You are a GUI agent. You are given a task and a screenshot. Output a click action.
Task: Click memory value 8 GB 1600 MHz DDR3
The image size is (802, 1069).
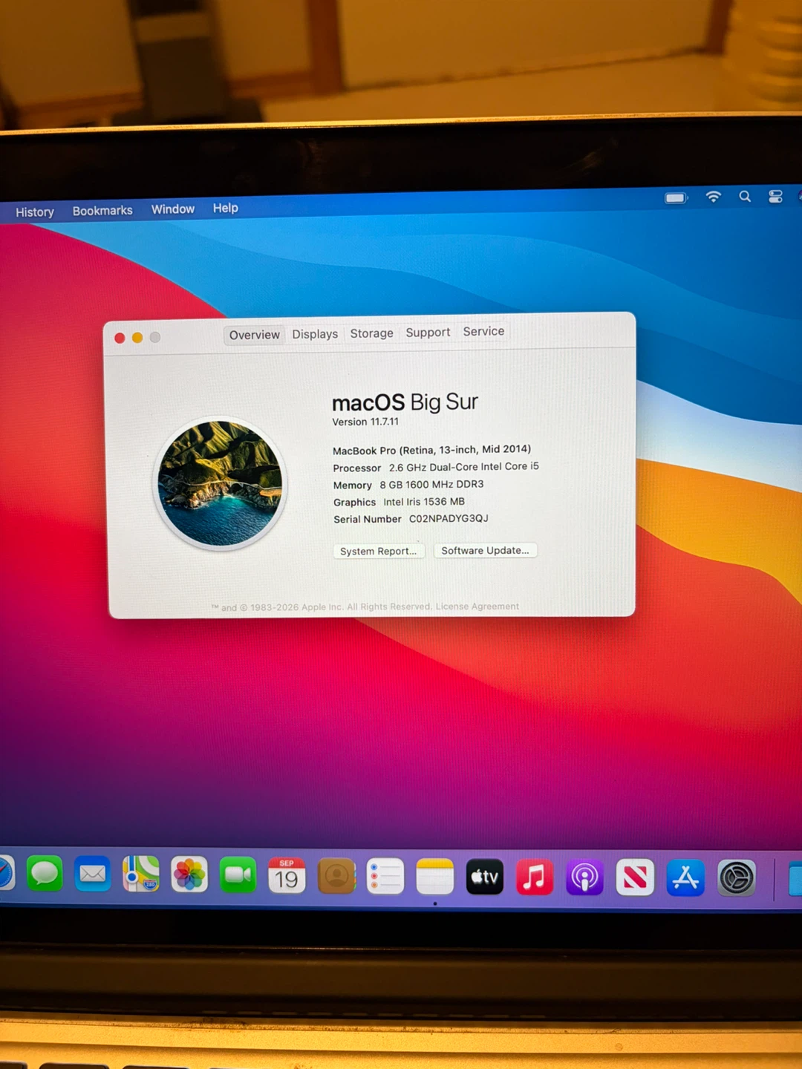[431, 484]
